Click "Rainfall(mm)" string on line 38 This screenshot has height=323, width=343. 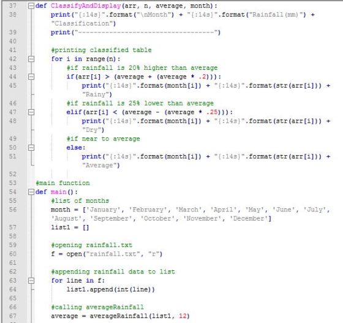[276, 15]
